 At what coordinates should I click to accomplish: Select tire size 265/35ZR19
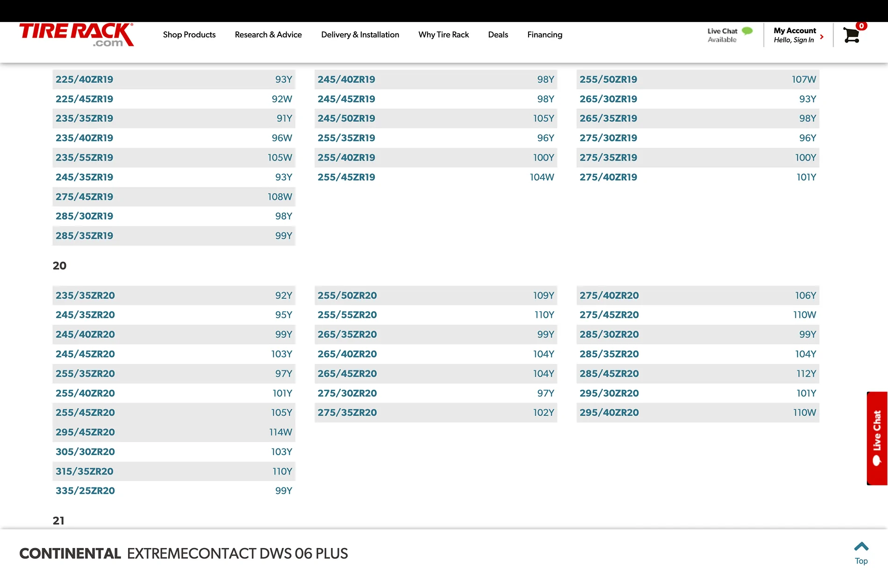(x=698, y=119)
